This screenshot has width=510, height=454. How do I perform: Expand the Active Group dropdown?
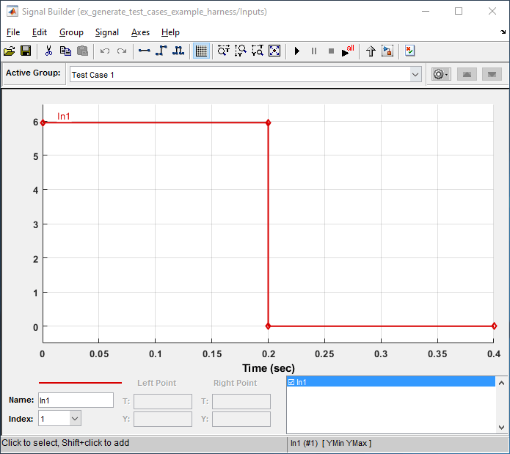point(415,74)
